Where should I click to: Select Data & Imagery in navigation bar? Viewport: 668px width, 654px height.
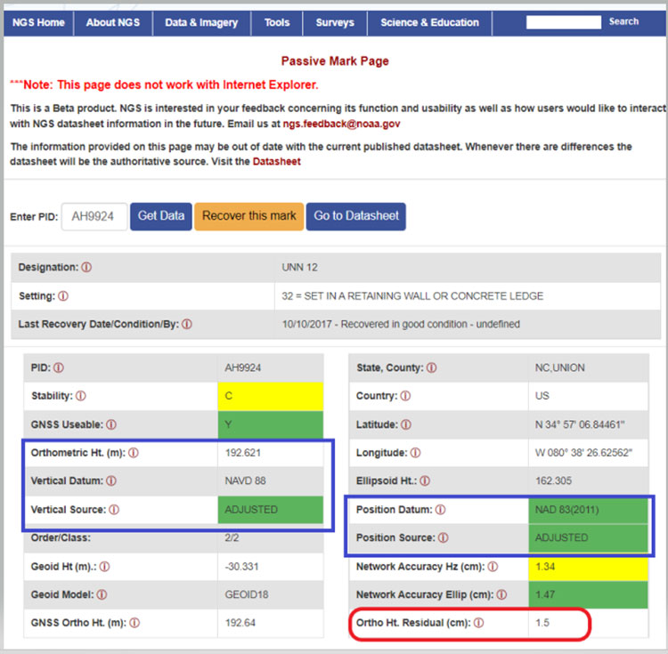pos(201,22)
